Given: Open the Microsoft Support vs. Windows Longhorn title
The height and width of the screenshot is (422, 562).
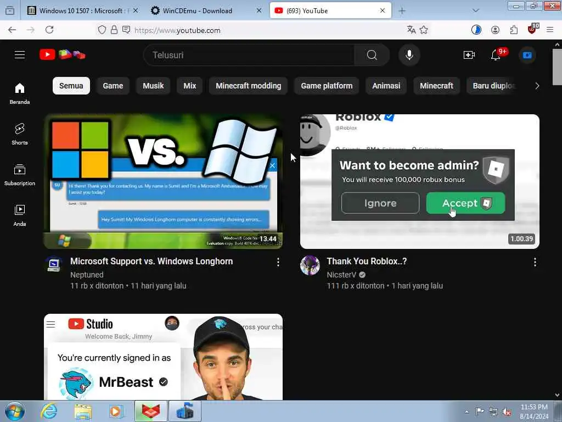Looking at the screenshot, I should (151, 261).
